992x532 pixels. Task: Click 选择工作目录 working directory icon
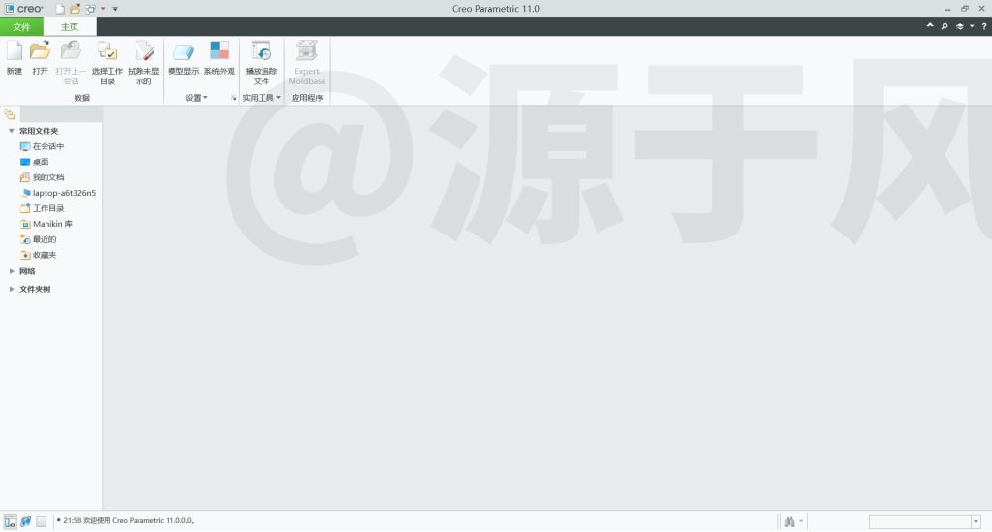point(107,50)
